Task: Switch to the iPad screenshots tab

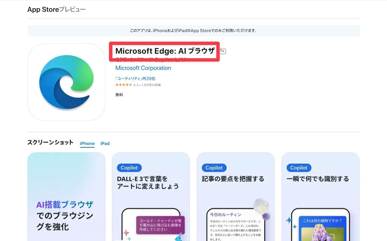Action: tap(105, 143)
